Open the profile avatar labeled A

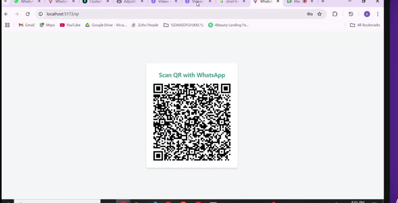coord(367,14)
